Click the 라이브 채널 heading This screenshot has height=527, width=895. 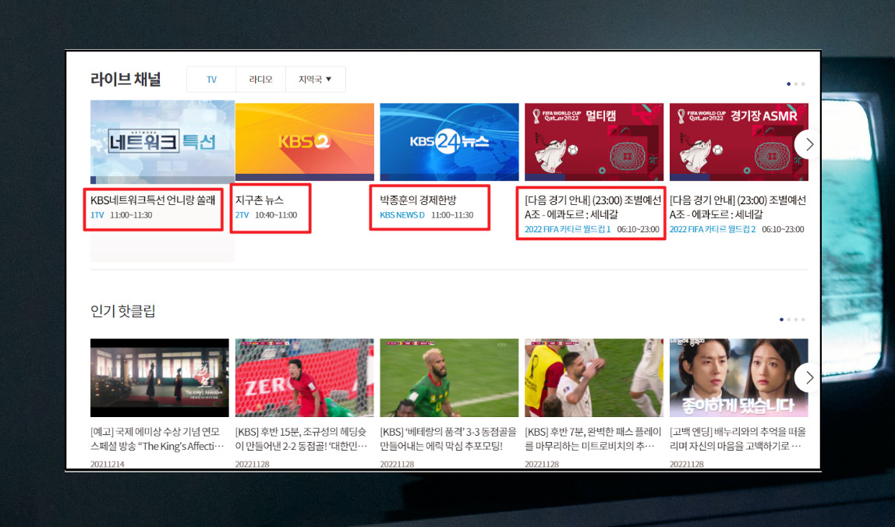coord(126,80)
